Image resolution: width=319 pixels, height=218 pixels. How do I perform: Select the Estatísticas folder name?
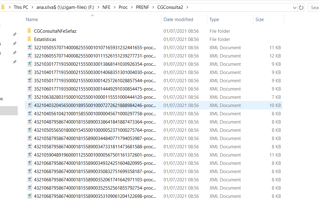point(45,39)
